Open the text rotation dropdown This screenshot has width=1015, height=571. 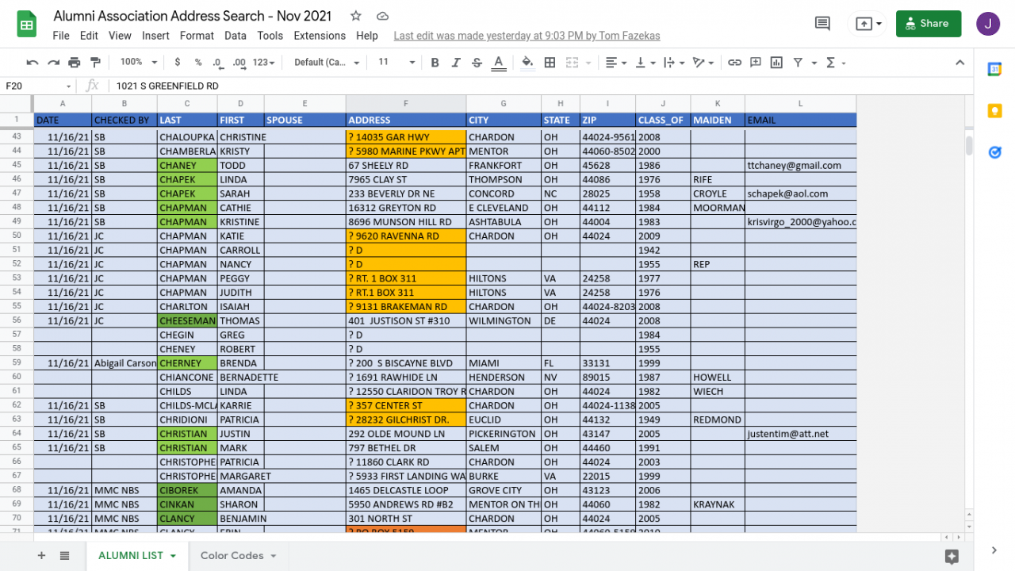coord(703,63)
